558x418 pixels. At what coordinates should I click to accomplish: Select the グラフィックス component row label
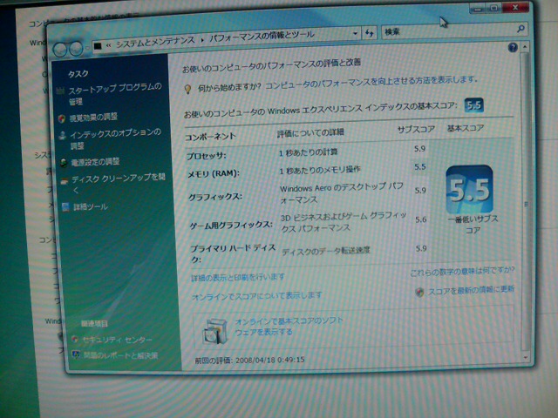pyautogui.click(x=215, y=197)
